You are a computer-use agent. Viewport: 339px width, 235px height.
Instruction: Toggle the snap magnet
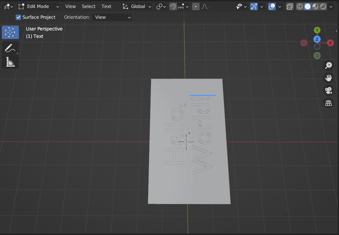point(173,6)
